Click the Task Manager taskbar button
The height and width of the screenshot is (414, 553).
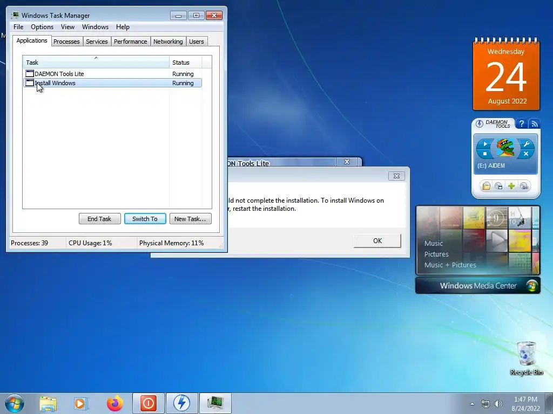point(215,403)
